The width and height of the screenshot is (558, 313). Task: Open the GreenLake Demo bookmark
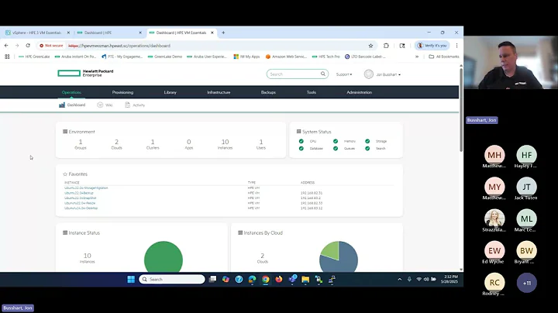coord(165,57)
